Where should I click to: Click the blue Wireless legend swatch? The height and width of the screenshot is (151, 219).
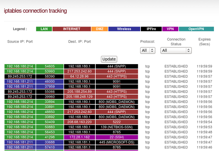pyautogui.click(x=124, y=29)
